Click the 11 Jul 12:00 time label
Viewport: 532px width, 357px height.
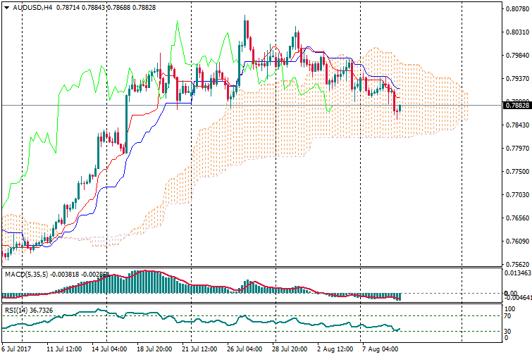[62, 349]
